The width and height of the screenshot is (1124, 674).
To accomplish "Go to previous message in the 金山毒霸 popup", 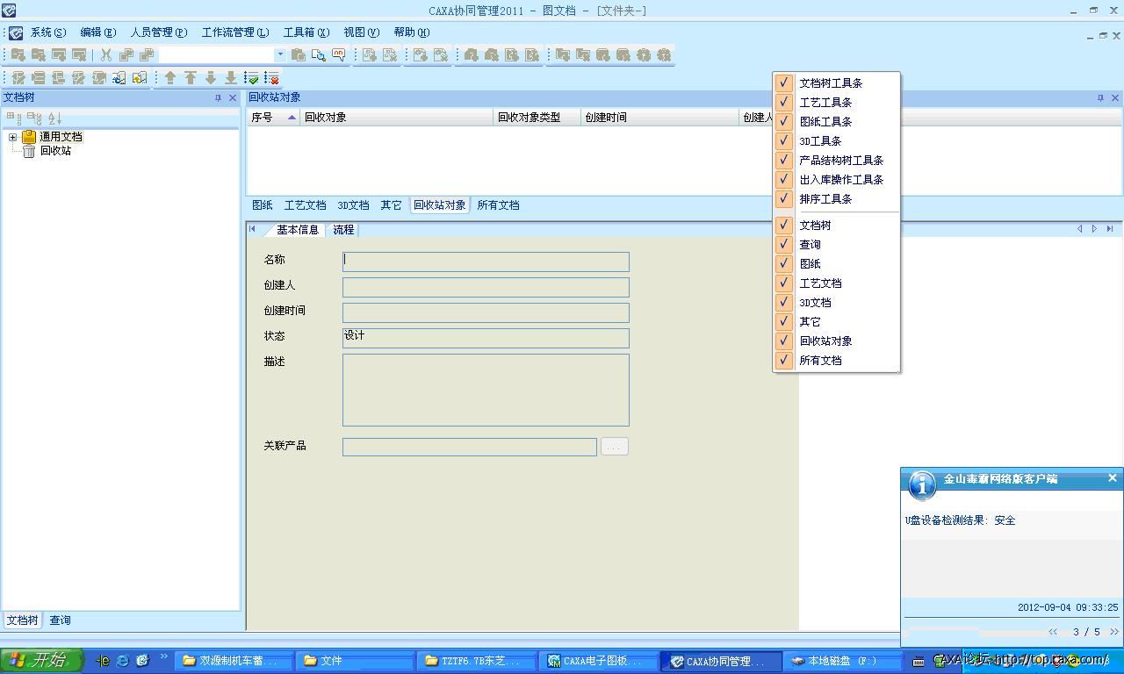I will 1053,632.
